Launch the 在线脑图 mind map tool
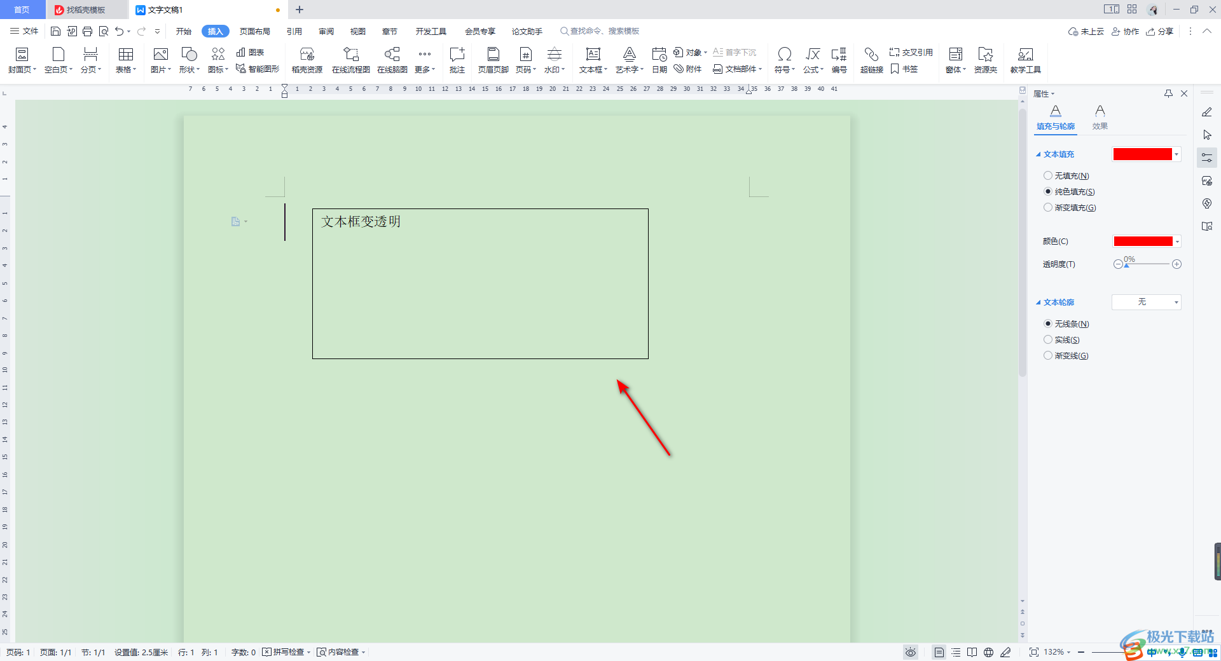Viewport: 1221px width, 661px height. point(392,59)
